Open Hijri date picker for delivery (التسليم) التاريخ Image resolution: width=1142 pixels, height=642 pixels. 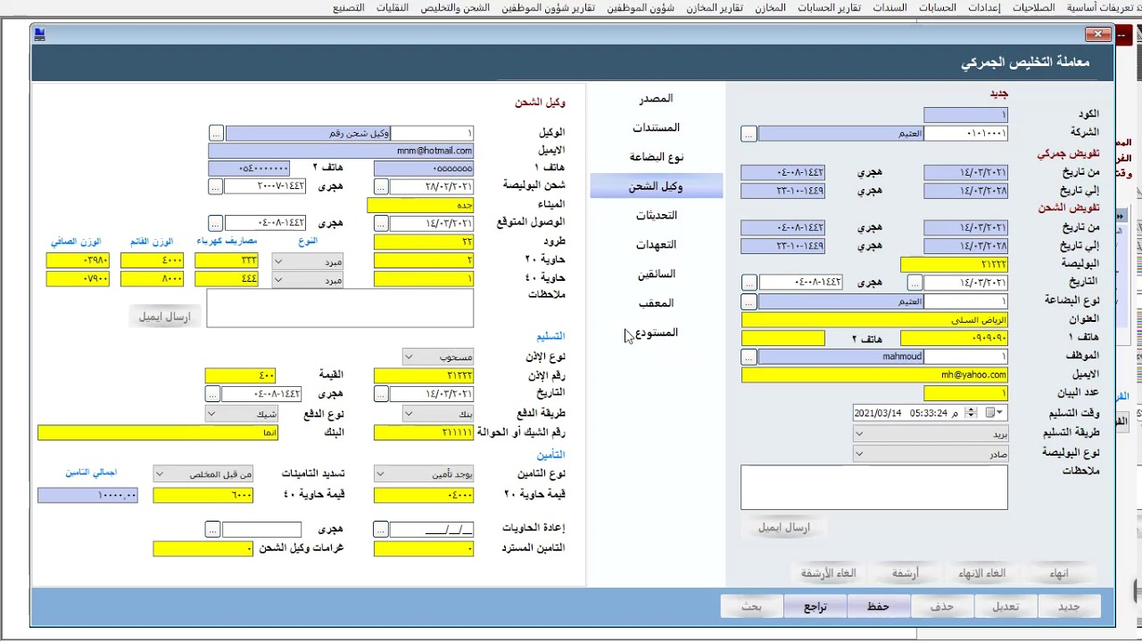(x=212, y=394)
